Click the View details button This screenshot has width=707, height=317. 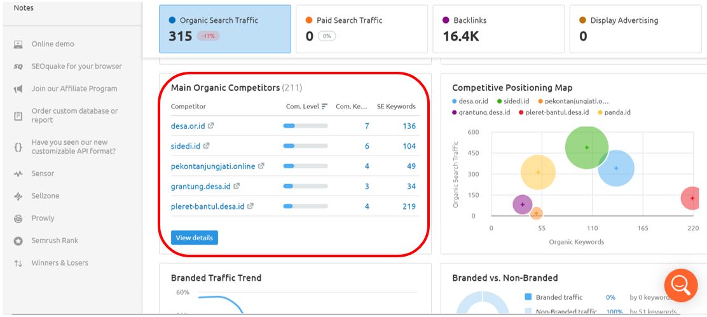pos(195,238)
